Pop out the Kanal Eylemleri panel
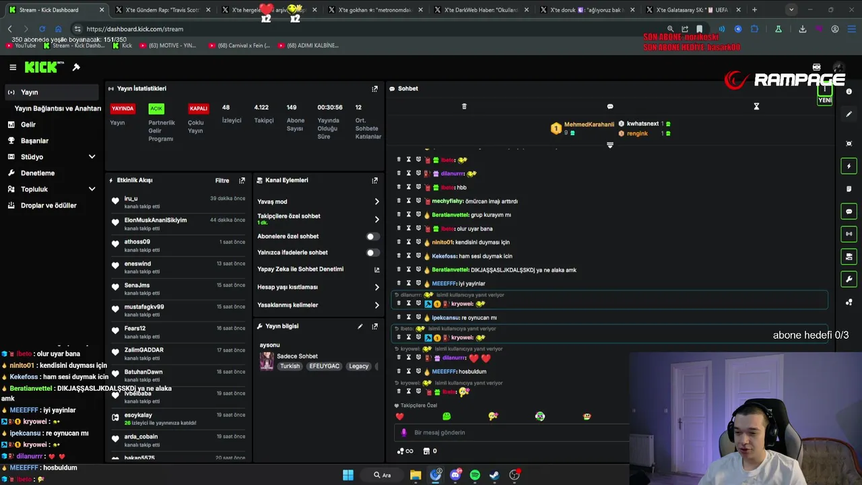 (374, 181)
